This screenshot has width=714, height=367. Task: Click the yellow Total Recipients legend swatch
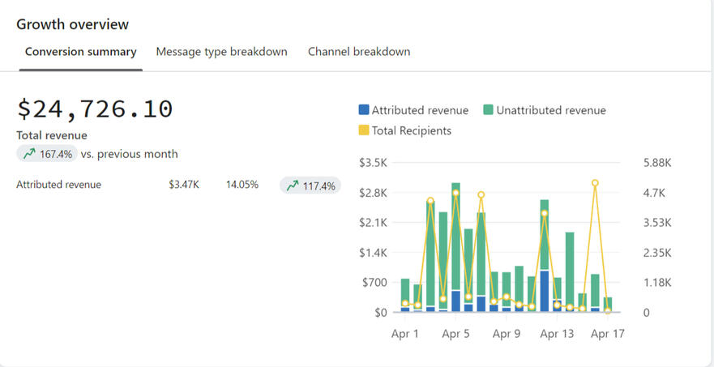point(364,130)
